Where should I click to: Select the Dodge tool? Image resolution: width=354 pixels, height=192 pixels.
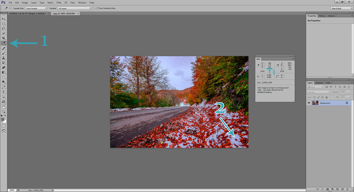pos(4,82)
